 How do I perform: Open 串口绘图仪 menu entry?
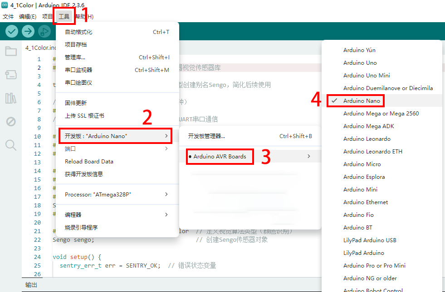click(x=117, y=83)
